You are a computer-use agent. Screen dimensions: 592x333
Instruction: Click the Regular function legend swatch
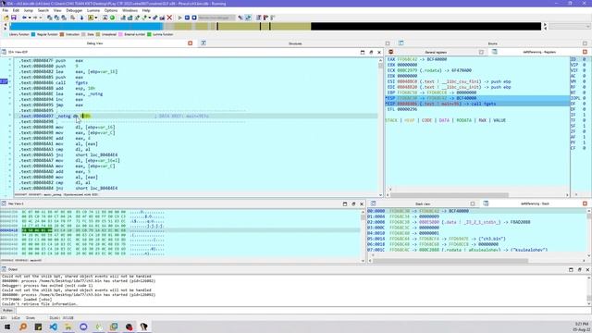coord(33,34)
